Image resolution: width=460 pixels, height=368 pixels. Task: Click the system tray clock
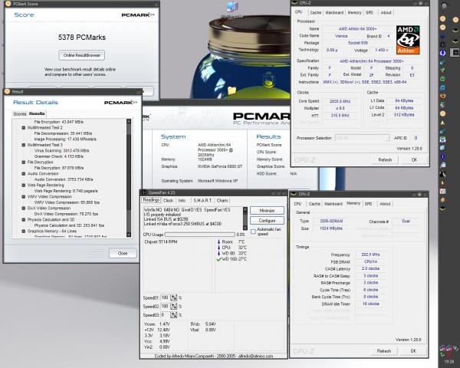pyautogui.click(x=449, y=362)
